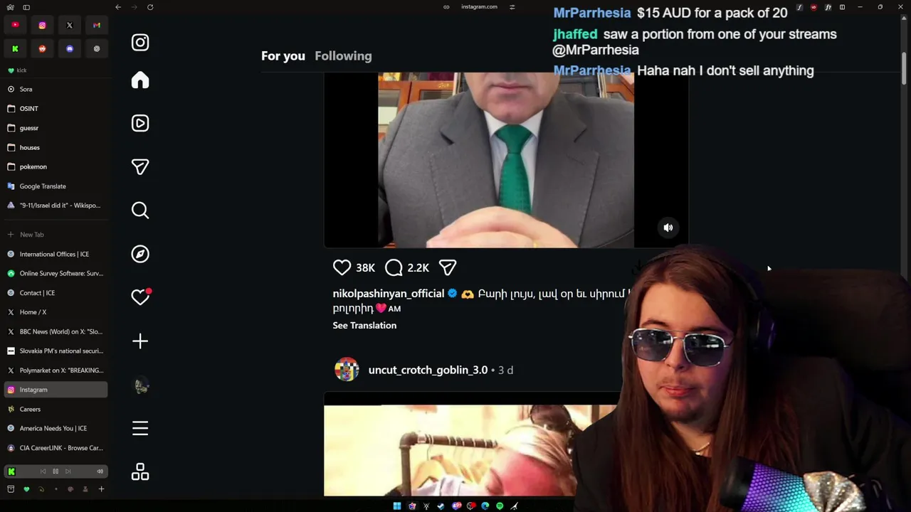Switch to Careers browser tab

[x=56, y=409]
